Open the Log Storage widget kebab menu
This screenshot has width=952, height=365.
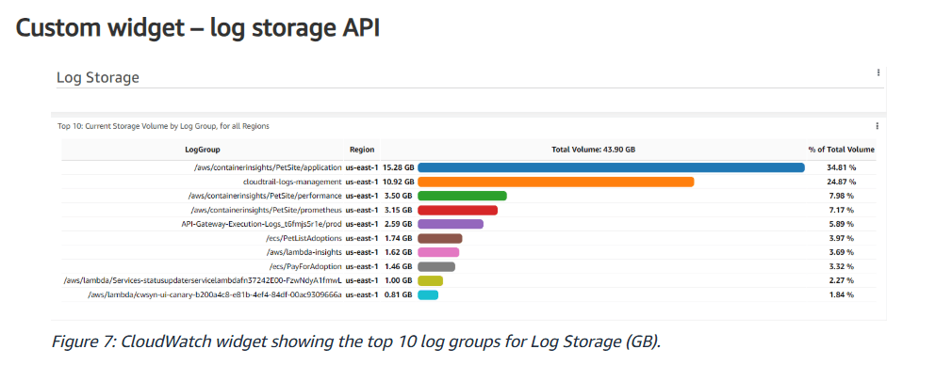(878, 72)
